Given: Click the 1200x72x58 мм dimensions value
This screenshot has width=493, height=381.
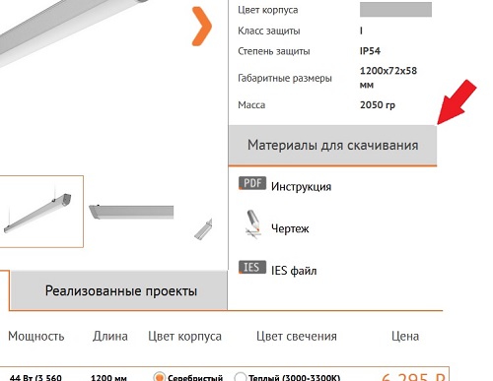Looking at the screenshot, I should (x=388, y=78).
